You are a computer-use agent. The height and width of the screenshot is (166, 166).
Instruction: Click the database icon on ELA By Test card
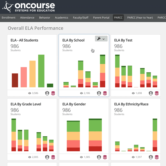coord(157,93)
